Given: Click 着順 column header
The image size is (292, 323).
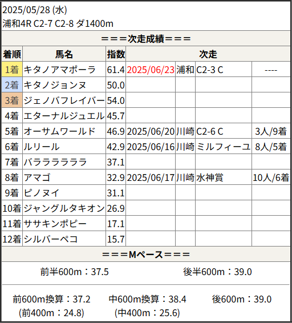Looking at the screenshot, I should coord(12,54).
